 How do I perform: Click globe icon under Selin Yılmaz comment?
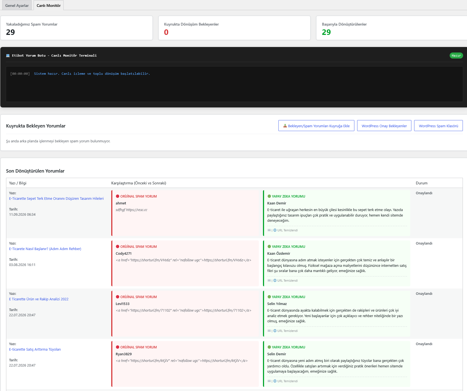click(275, 331)
